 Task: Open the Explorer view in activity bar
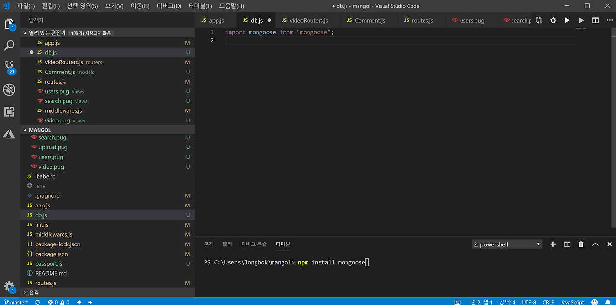point(9,24)
